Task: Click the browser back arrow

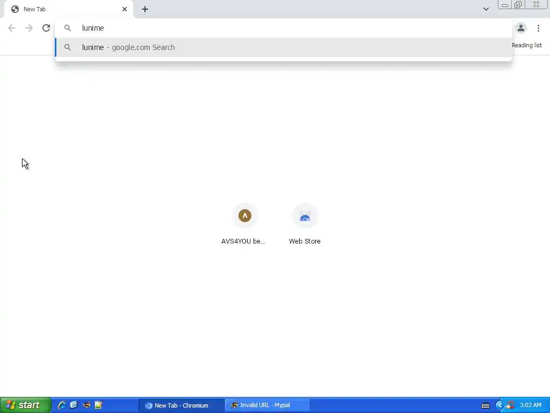Action: point(12,28)
